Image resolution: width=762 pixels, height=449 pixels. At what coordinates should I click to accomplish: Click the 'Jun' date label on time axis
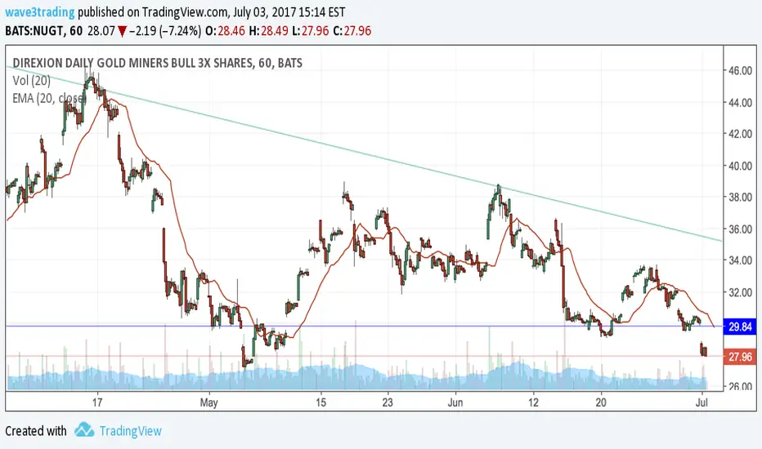coord(455,402)
